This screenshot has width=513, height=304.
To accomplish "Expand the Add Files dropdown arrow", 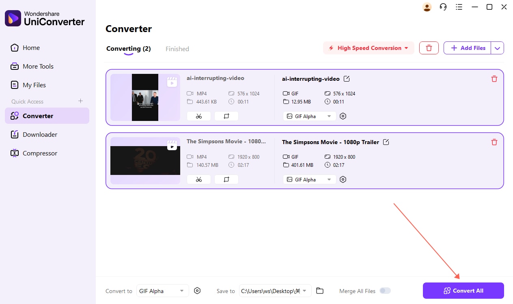I will [498, 48].
